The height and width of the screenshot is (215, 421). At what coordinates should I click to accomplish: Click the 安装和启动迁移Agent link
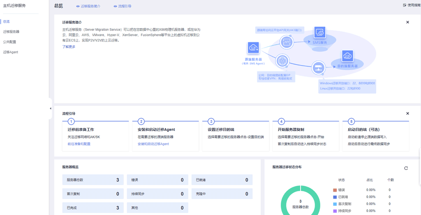click(153, 144)
